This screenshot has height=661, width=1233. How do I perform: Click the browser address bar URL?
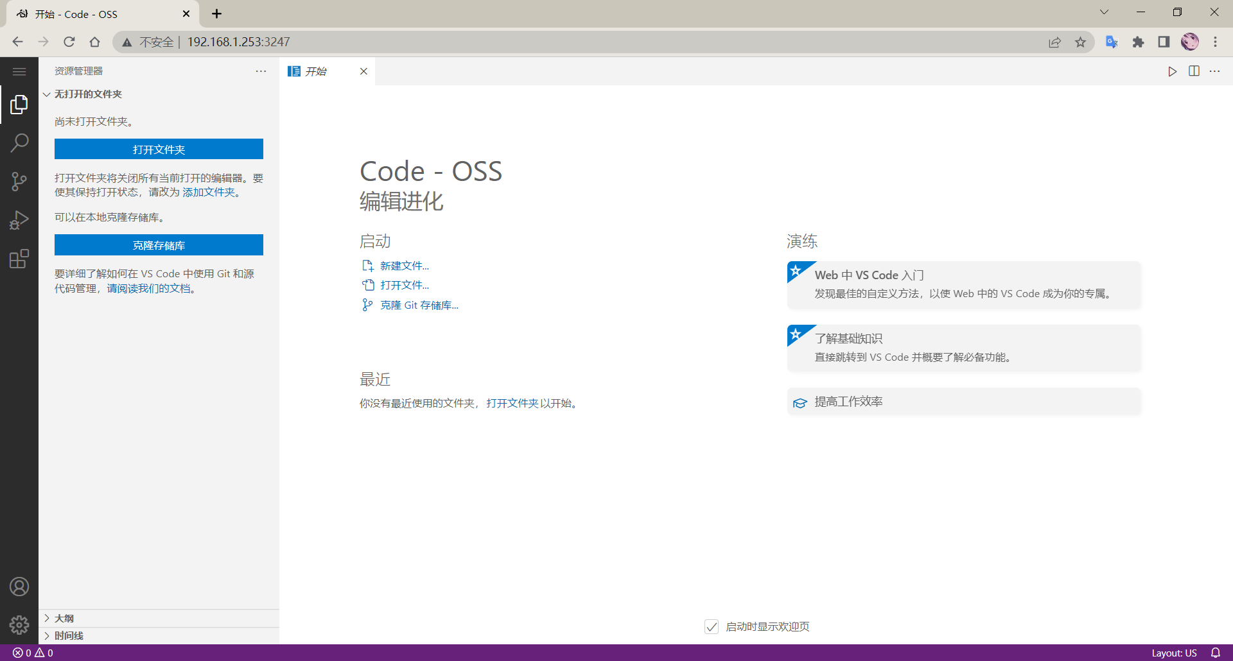pyautogui.click(x=238, y=42)
